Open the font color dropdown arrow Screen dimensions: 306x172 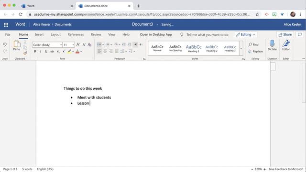coord(81,52)
